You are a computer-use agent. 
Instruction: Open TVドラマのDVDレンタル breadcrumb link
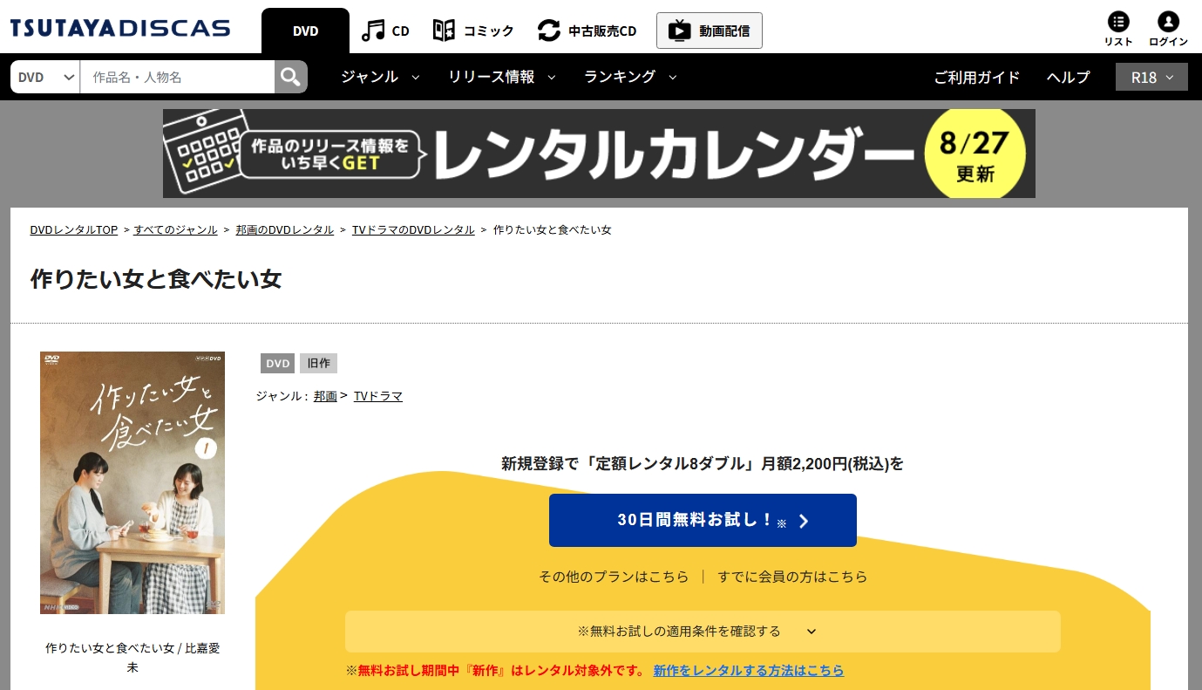click(413, 230)
